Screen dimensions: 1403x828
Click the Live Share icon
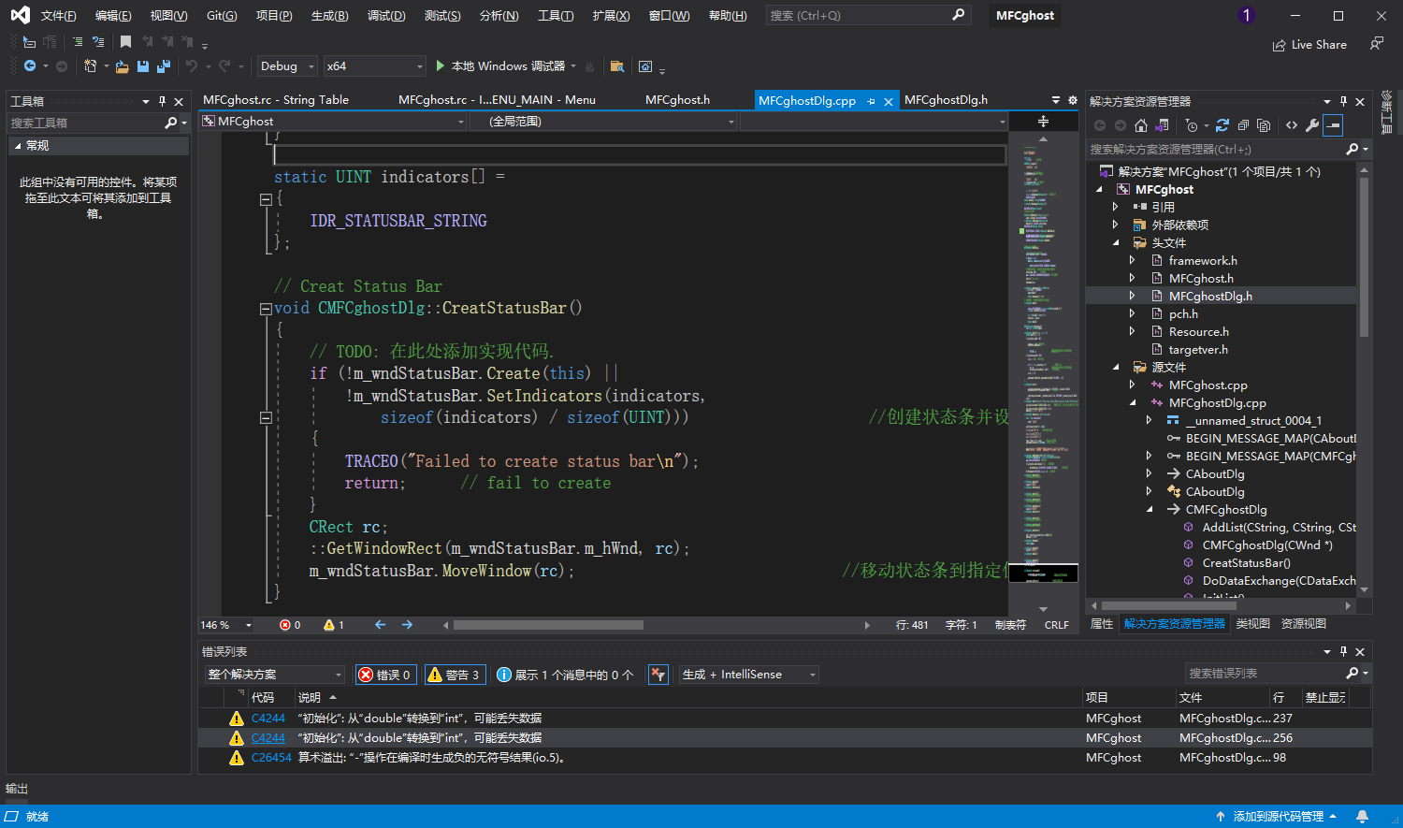click(1280, 45)
